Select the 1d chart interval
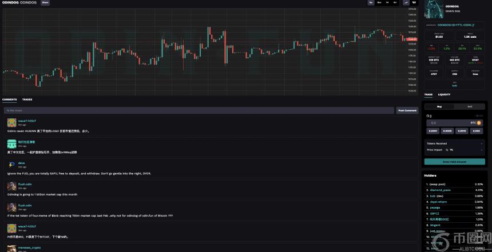Viewport: 492px width, 252px height. pyautogui.click(x=387, y=2)
